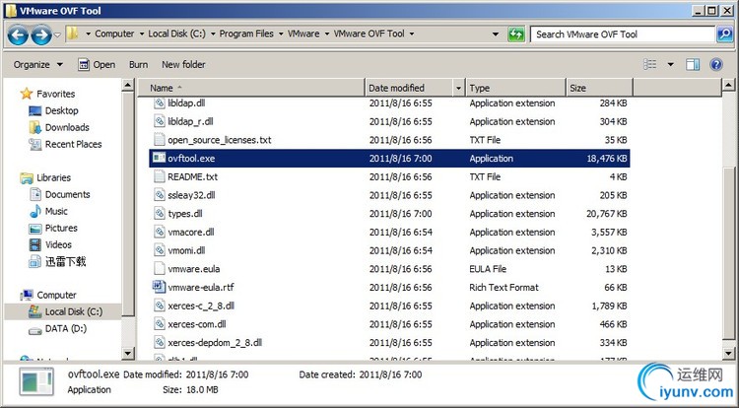The height and width of the screenshot is (408, 739).
Task: Sort by the Type column header
Action: pyautogui.click(x=515, y=88)
